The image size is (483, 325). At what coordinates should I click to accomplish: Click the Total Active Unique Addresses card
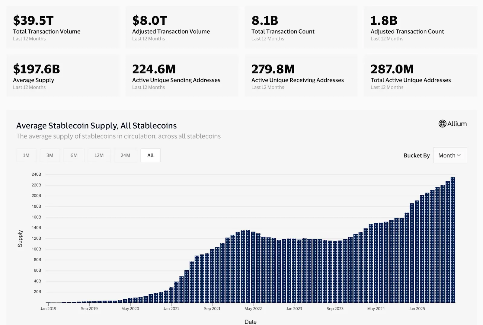420,75
